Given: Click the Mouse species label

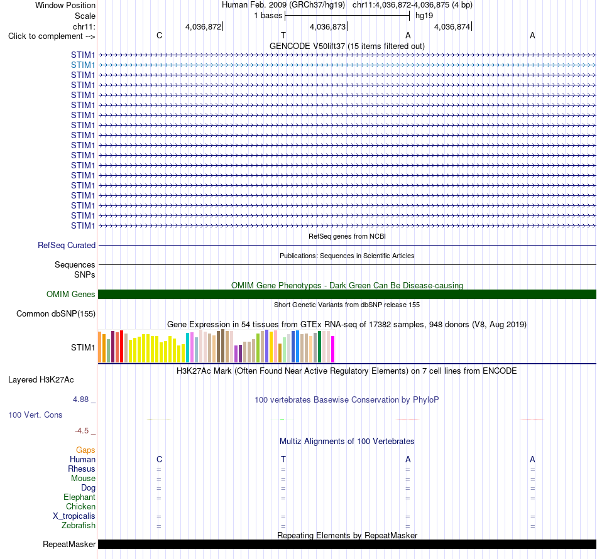Looking at the screenshot, I should (83, 479).
